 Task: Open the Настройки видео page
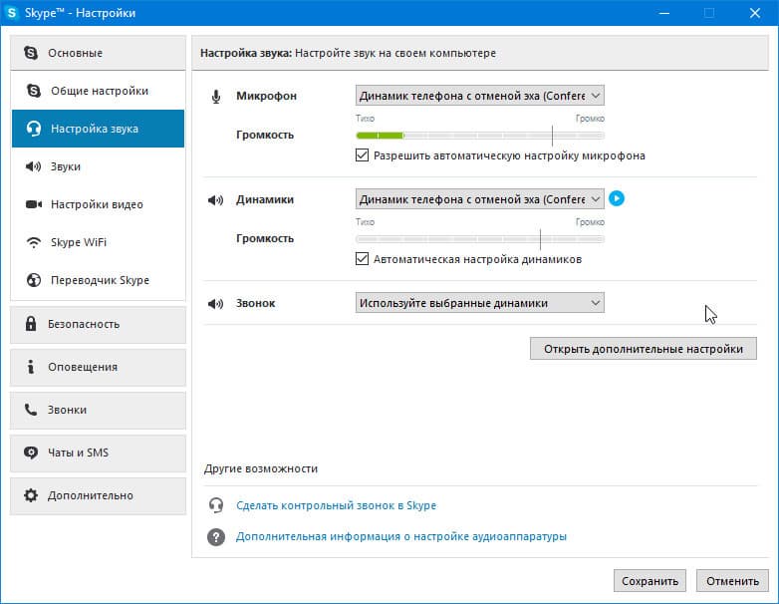click(x=98, y=204)
